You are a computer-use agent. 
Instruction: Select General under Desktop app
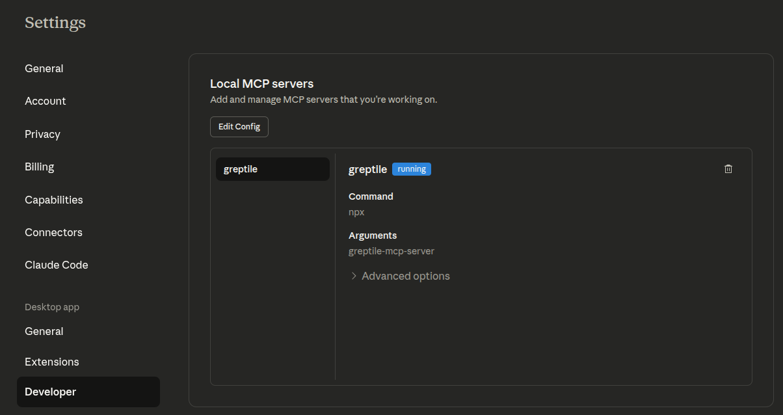[44, 331]
